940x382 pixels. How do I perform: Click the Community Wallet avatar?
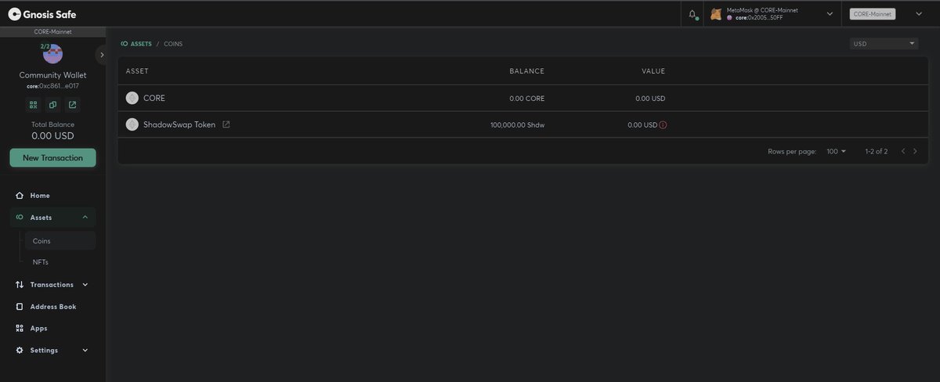pyautogui.click(x=52, y=55)
